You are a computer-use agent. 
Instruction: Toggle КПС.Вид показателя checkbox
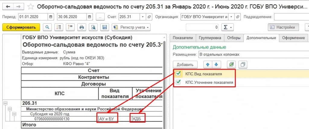[178, 74]
